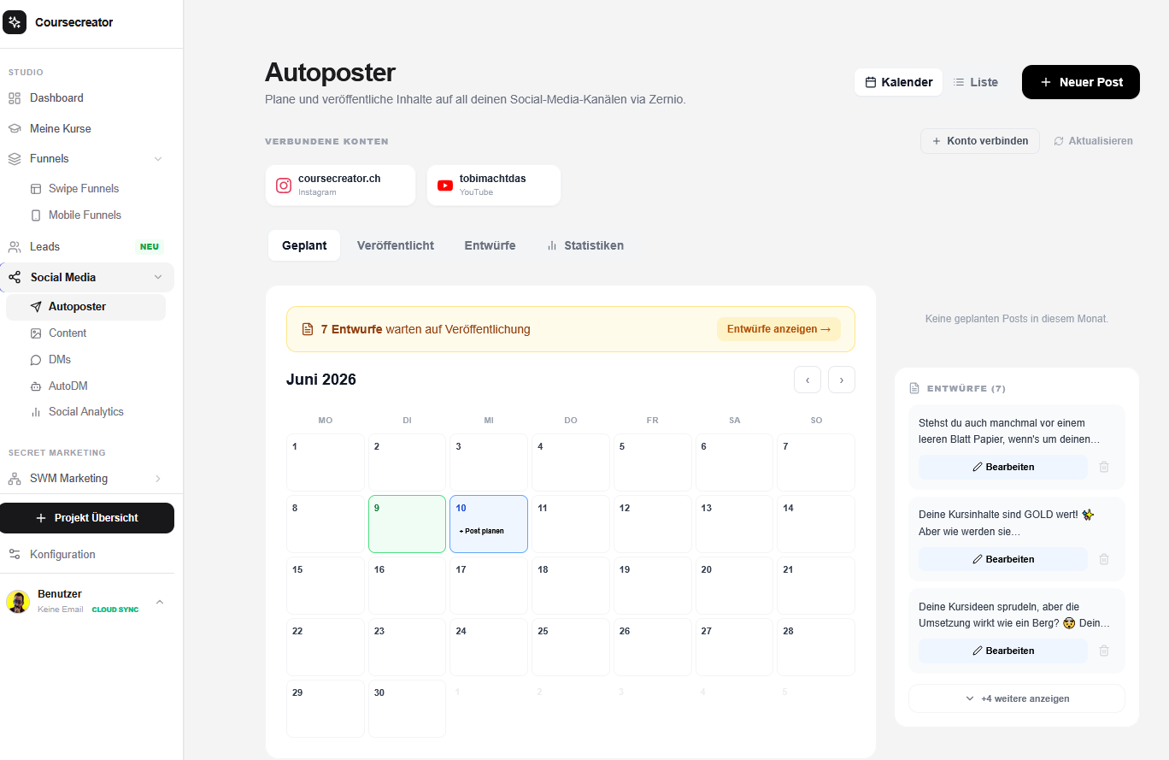
Task: Collapse the Social Media section chevron
Action: pyautogui.click(x=158, y=277)
